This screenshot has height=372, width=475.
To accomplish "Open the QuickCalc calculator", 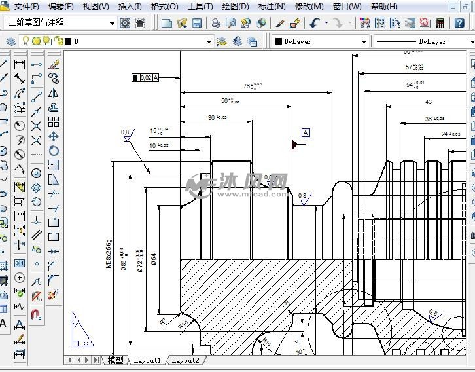I will [440, 23].
